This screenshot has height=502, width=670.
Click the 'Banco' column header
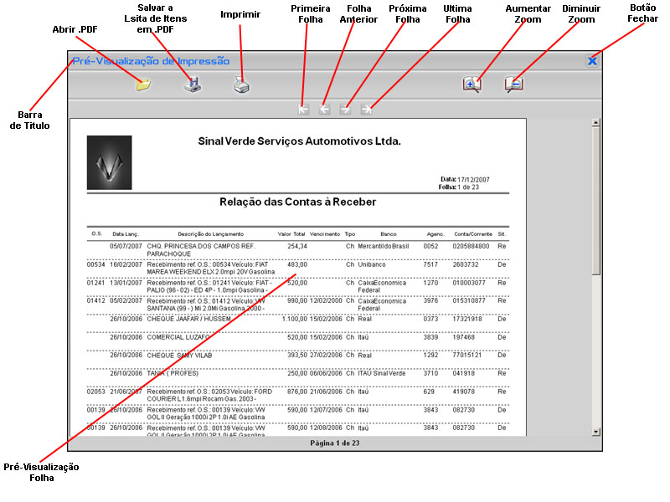coord(389,234)
